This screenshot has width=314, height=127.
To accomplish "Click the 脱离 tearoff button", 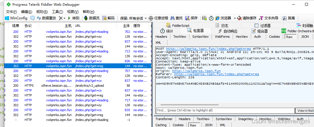I will click(x=289, y=18).
